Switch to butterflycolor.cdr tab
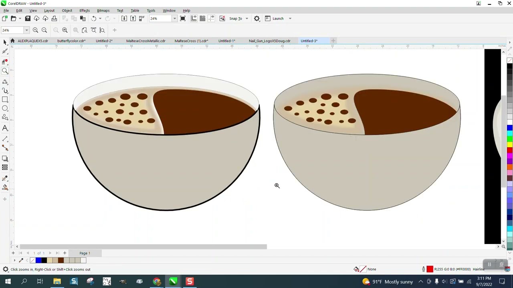The width and height of the screenshot is (513, 288). 71,41
